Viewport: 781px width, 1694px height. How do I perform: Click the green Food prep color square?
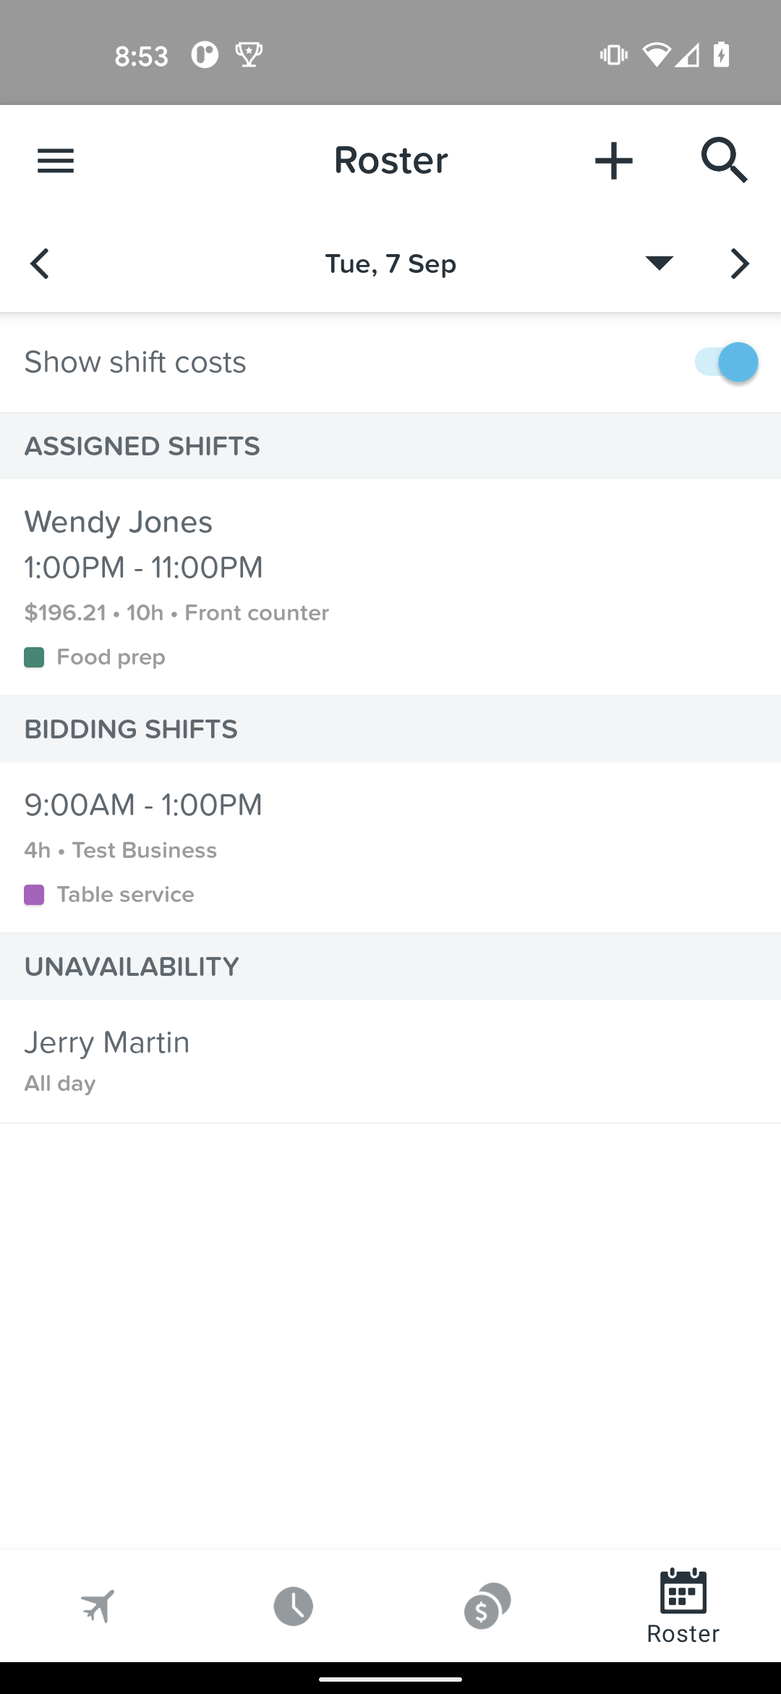tap(34, 657)
